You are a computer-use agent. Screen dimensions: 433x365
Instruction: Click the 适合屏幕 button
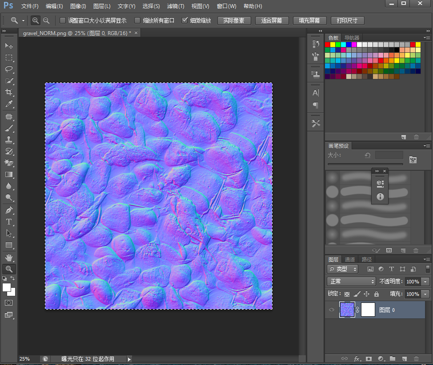(272, 21)
